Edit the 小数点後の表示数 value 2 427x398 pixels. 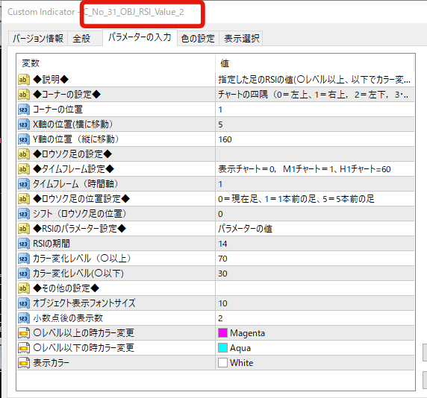[x=315, y=318]
